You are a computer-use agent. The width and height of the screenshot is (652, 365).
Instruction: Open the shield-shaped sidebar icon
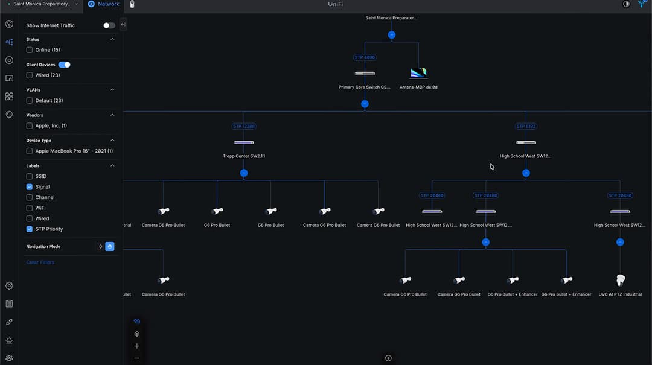pos(9,114)
